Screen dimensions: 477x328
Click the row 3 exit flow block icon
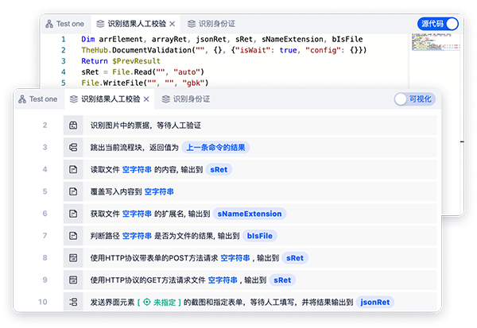(x=73, y=148)
